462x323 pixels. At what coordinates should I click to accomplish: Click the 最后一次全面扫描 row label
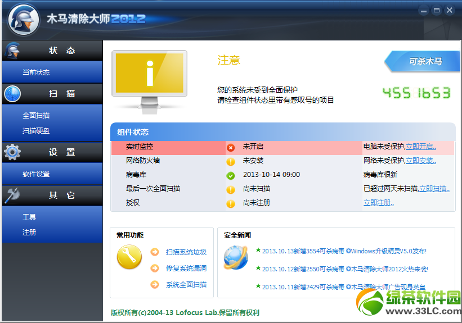[153, 189]
